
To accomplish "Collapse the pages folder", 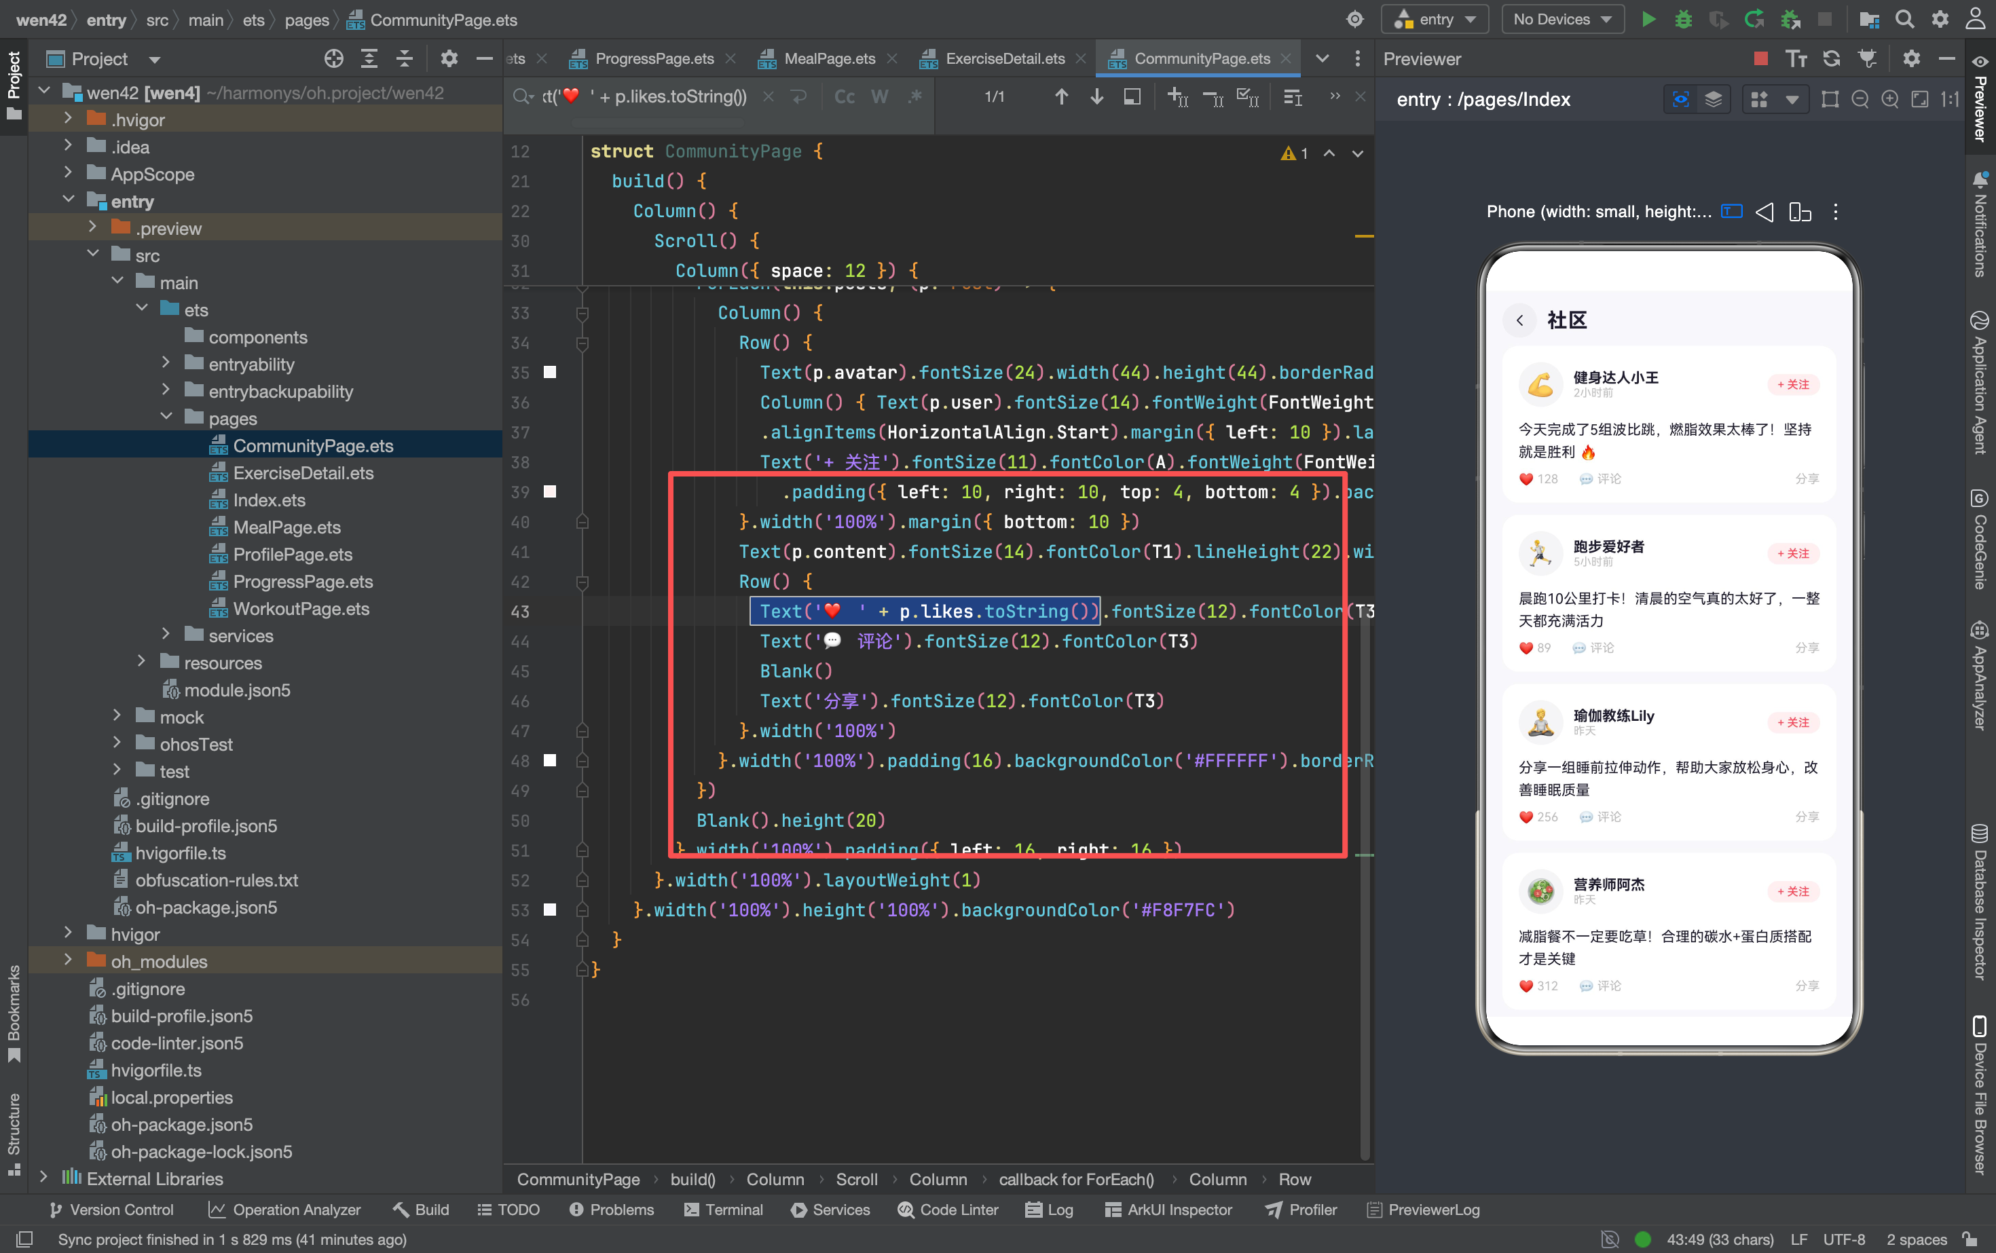I will pos(166,417).
